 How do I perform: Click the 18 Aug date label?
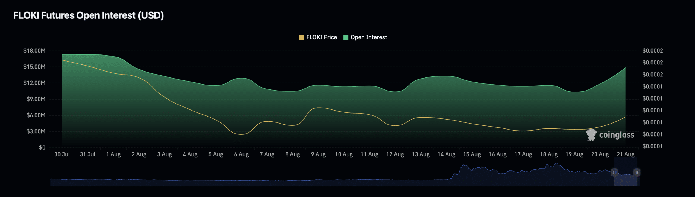(x=549, y=154)
